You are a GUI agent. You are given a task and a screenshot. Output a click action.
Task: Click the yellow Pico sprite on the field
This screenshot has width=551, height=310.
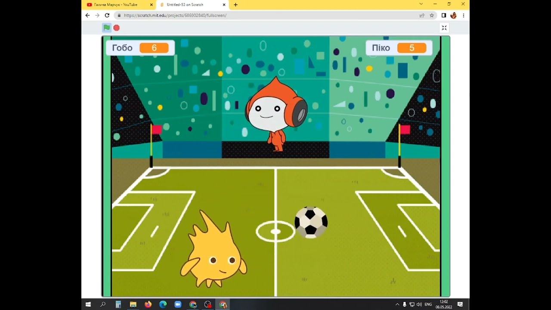click(x=213, y=250)
